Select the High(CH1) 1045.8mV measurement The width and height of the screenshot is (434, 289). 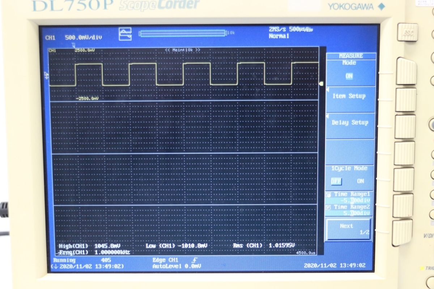coord(89,246)
